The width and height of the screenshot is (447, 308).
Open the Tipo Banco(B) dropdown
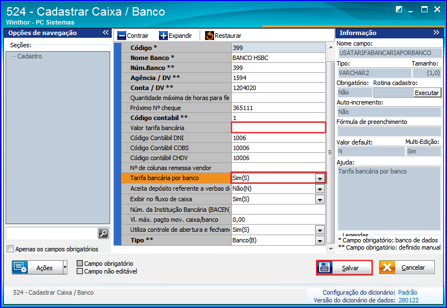[320, 240]
